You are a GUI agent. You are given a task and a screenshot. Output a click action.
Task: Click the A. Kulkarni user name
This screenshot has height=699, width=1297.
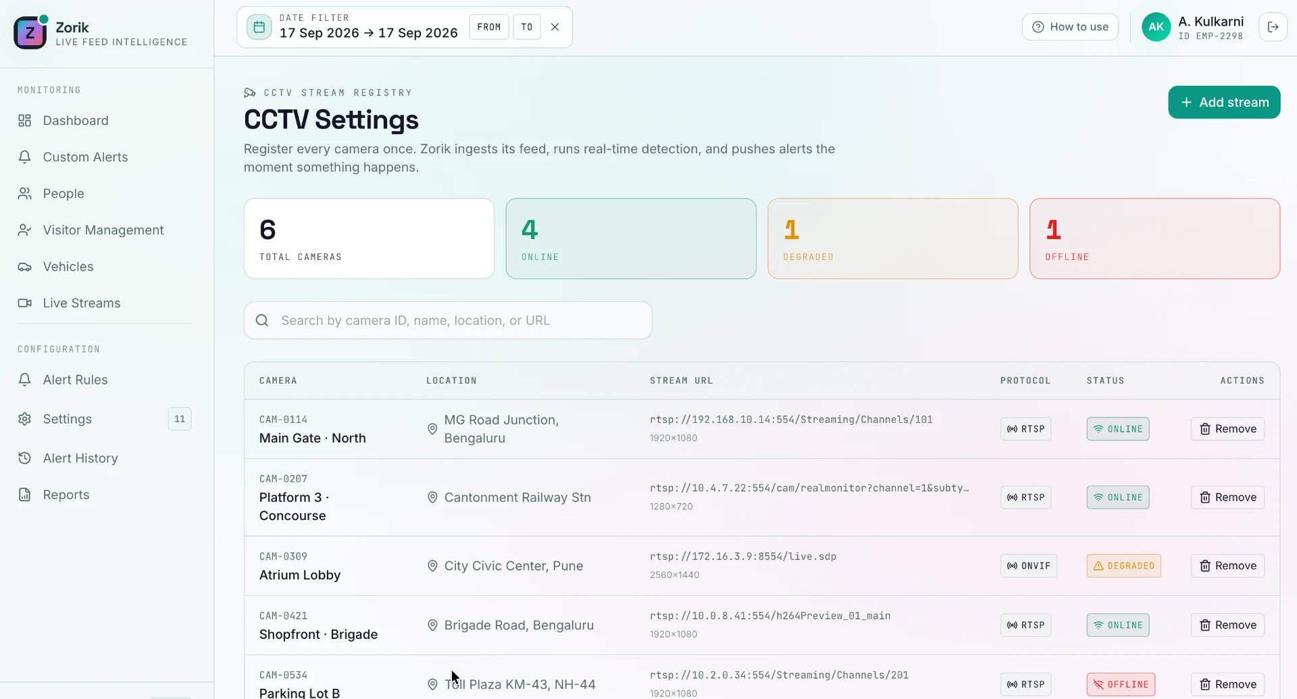[1211, 21]
